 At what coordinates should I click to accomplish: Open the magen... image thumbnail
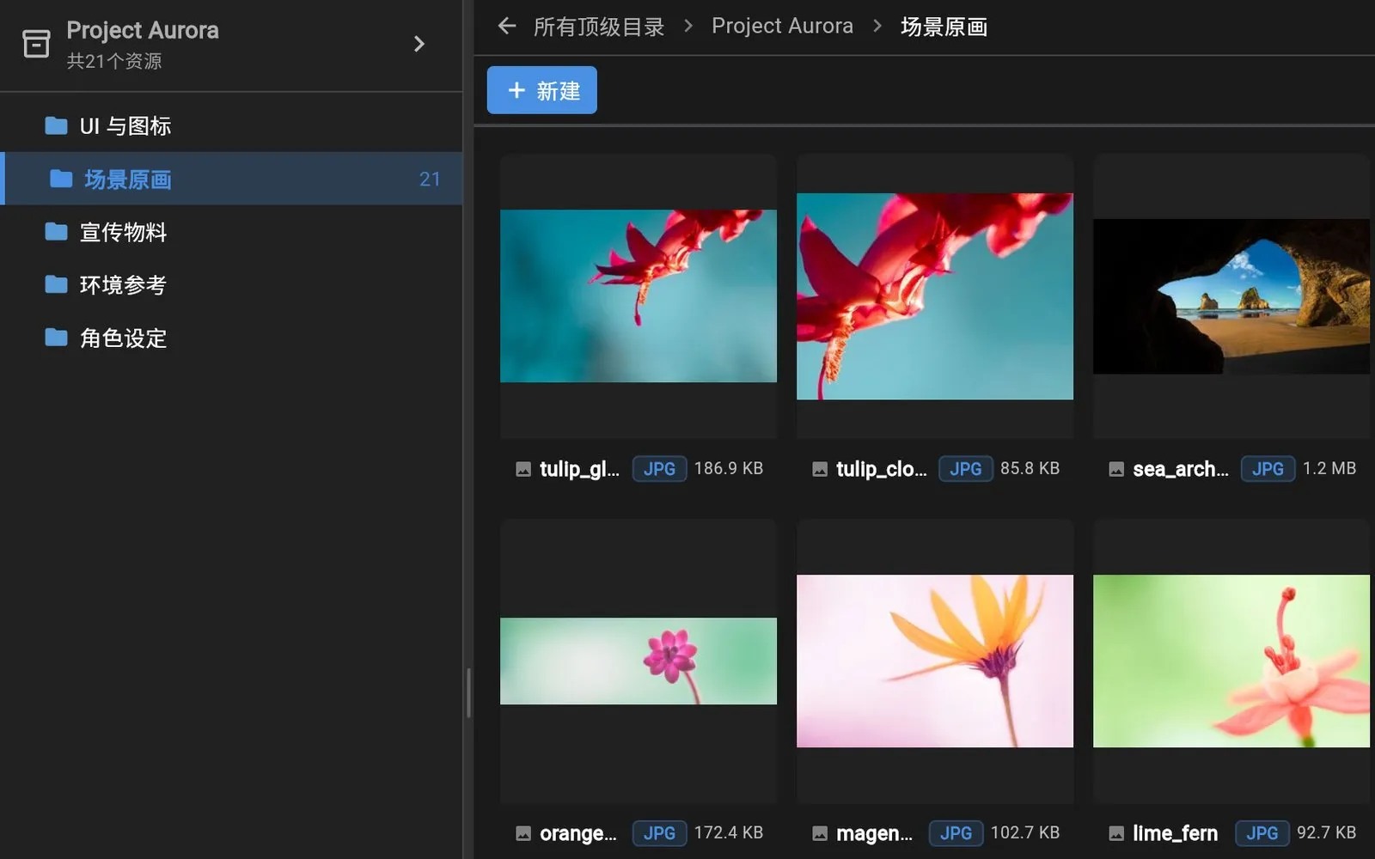(935, 661)
